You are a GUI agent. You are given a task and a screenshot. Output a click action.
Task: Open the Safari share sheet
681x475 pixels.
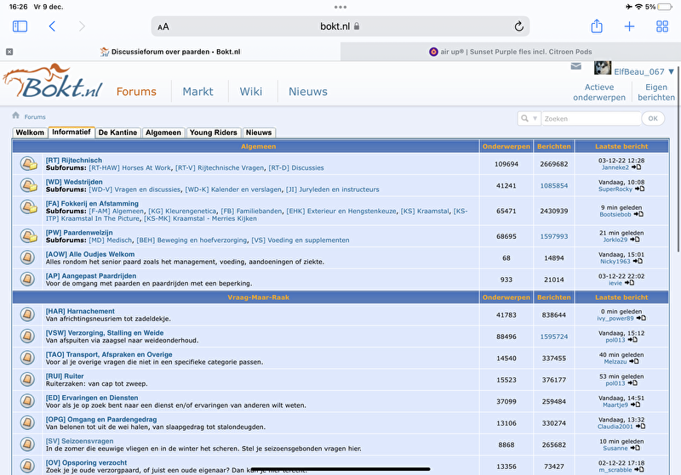coord(597,26)
